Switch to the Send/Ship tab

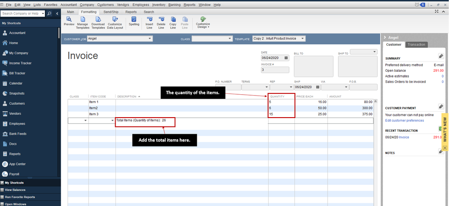111,12
